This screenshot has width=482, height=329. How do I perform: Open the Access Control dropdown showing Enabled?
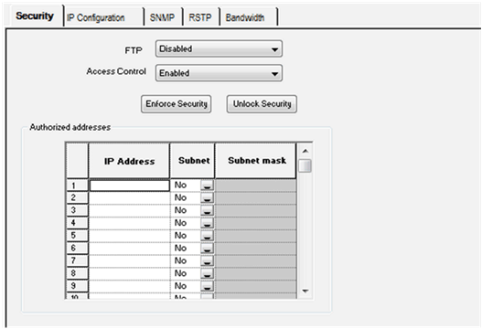click(219, 73)
